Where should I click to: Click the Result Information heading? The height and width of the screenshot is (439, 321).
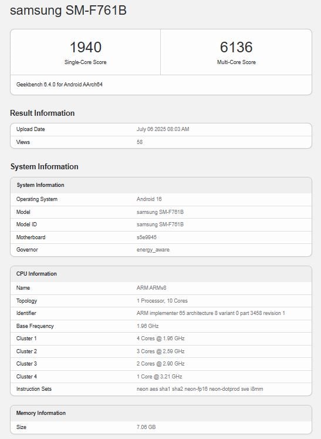(x=42, y=113)
